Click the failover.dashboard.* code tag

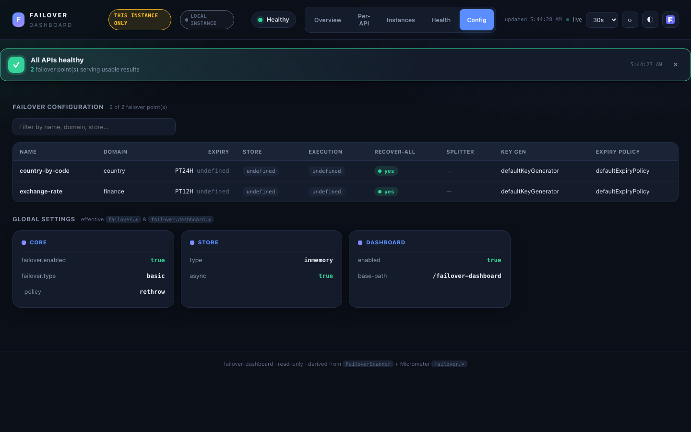tap(181, 219)
